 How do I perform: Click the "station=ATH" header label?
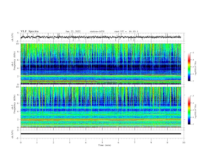coord(97,31)
